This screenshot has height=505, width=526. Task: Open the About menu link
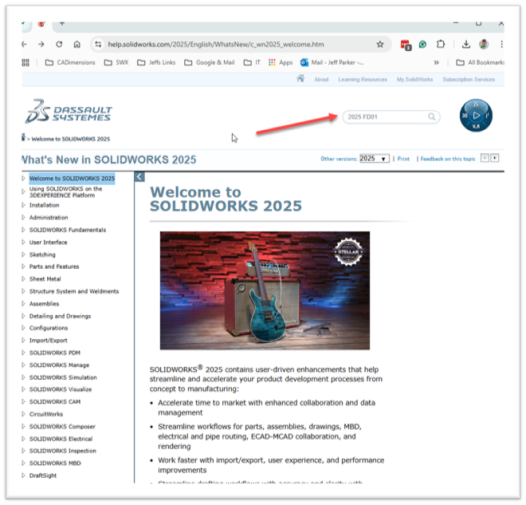(321, 80)
